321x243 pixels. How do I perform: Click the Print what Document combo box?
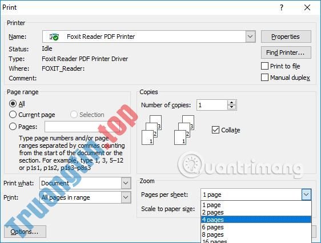point(85,183)
